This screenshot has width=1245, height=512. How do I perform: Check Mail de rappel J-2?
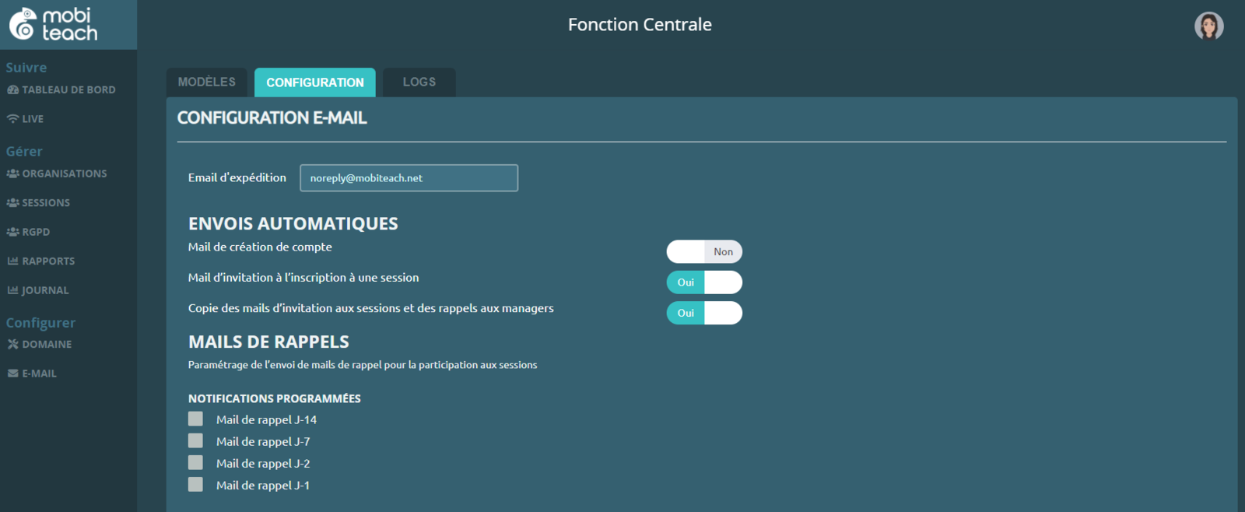click(x=195, y=462)
